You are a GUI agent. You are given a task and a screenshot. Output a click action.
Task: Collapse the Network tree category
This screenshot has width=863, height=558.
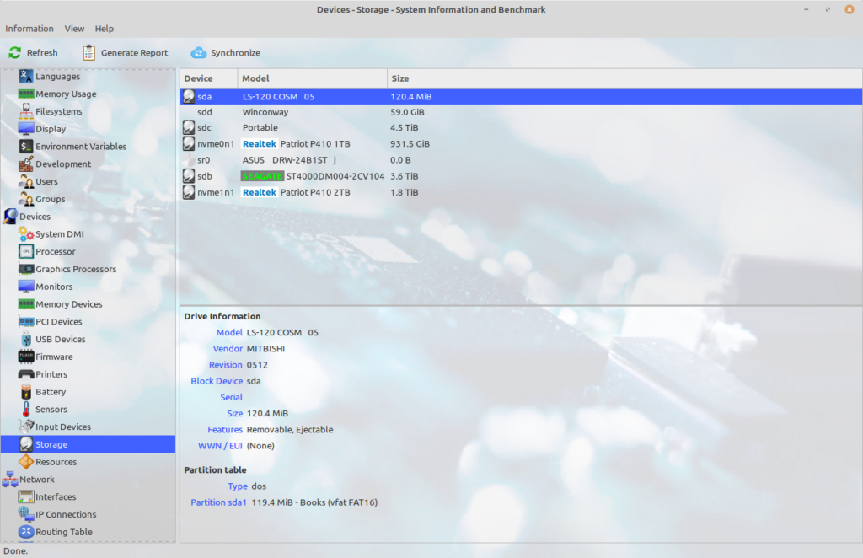coord(10,480)
